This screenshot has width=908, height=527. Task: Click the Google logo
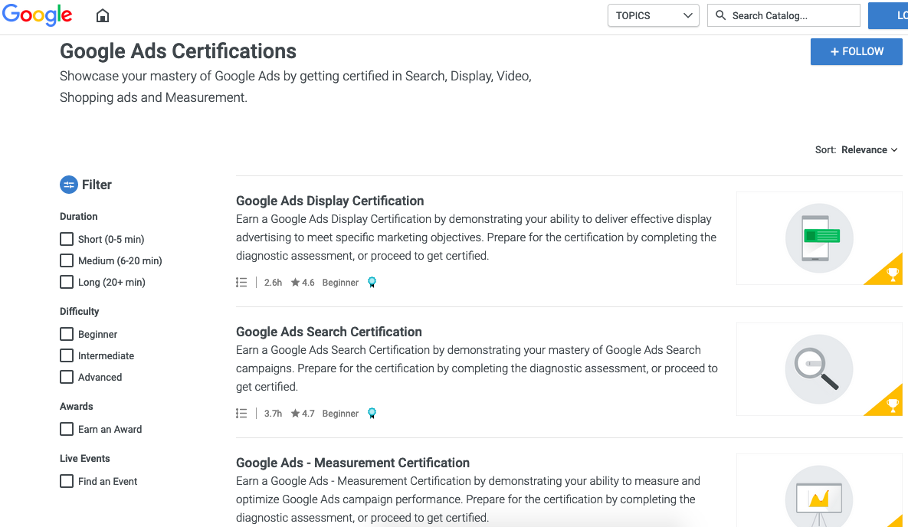click(x=37, y=15)
